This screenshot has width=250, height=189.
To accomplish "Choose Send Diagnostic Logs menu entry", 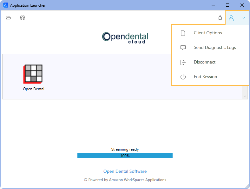I will pos(215,48).
